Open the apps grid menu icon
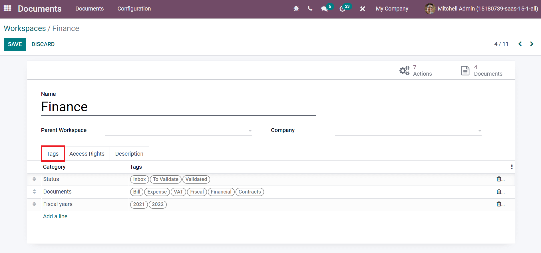Image resolution: width=541 pixels, height=253 pixels. pyautogui.click(x=7, y=9)
